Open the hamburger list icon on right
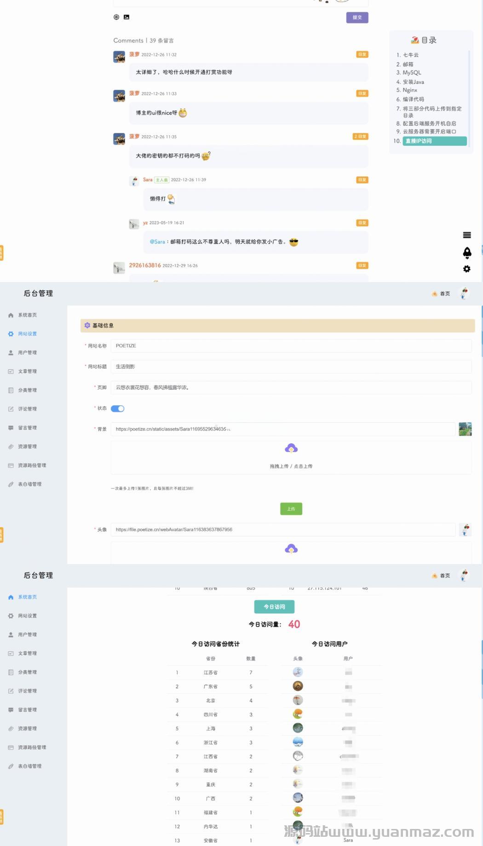This screenshot has height=846, width=483. click(x=466, y=235)
